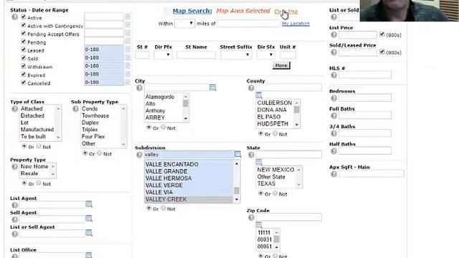Click the St Name input field
This screenshot has width=459, height=258.
point(196,54)
